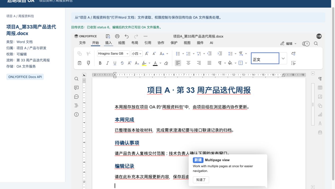Toggle Italic formatting

108,63
